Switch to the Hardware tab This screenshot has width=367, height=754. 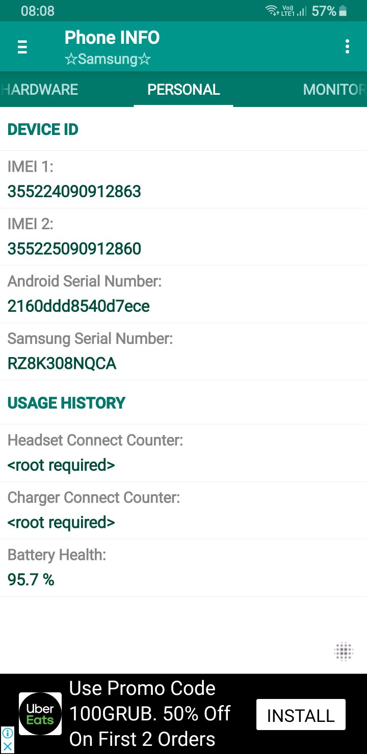coord(40,90)
